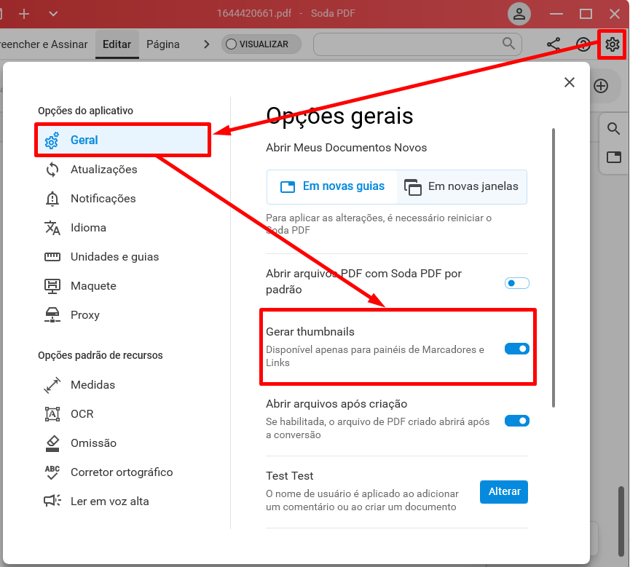630x567 pixels.
Task: Click the Atualizações refresh icon
Action: point(52,170)
